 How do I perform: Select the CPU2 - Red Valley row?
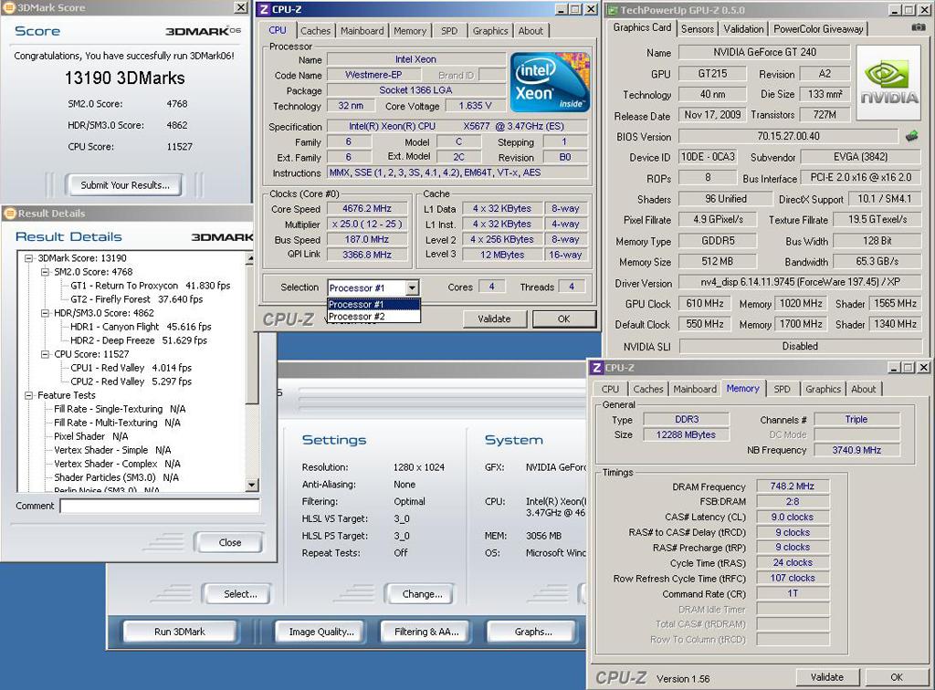click(131, 382)
